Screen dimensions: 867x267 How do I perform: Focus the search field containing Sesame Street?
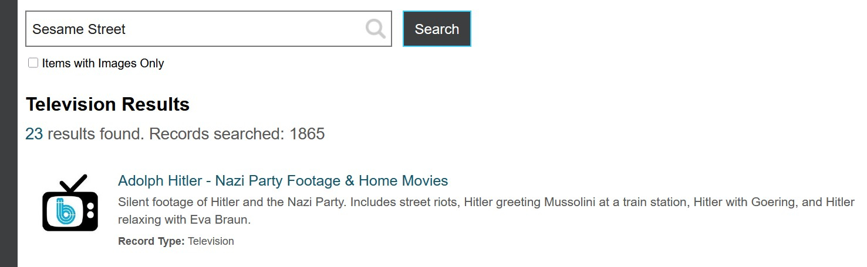[194, 29]
